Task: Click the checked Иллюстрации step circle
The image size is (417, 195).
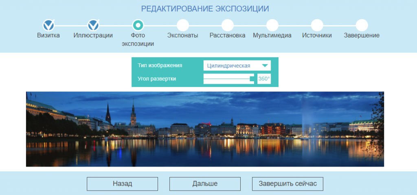Action: click(x=93, y=26)
